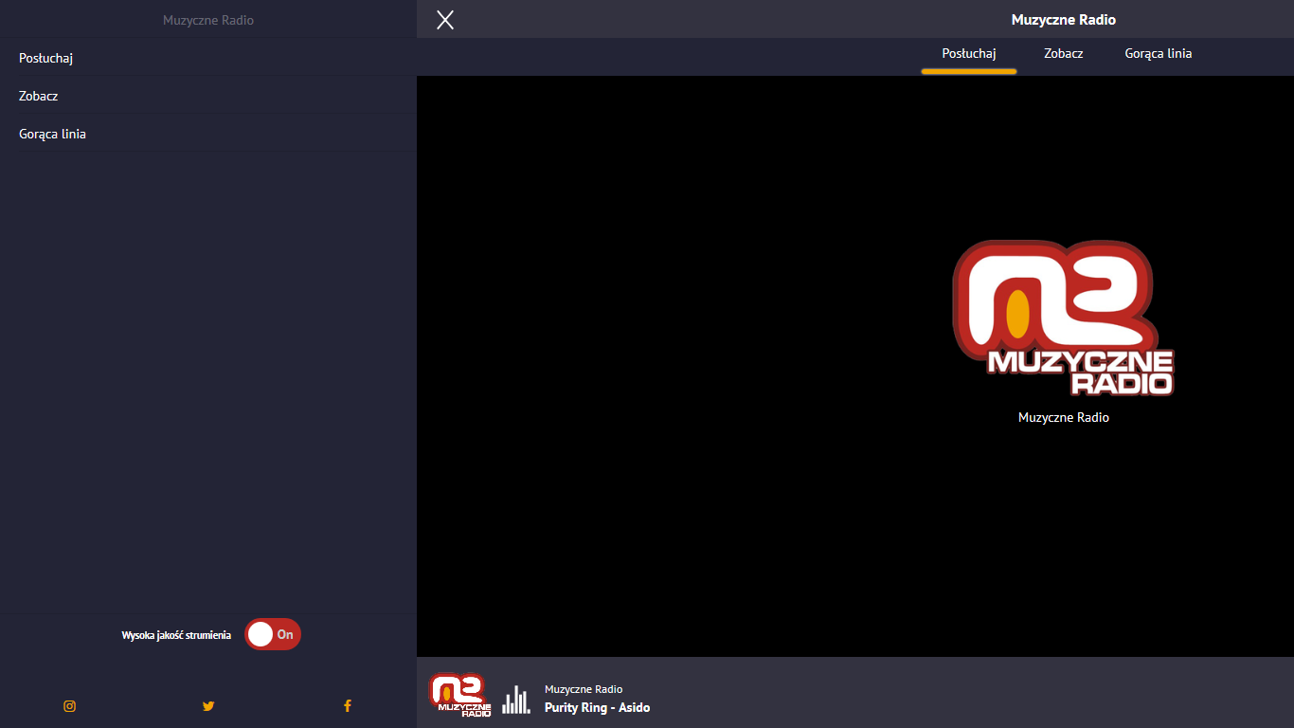Viewport: 1294px width, 728px height.
Task: Click the Muzyczne Radio station name in player bar
Action: (x=584, y=689)
